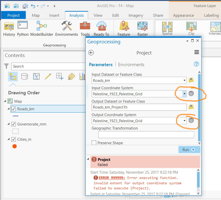Open the Project ribbon tab
The width and height of the screenshot is (221, 200).
13,15
